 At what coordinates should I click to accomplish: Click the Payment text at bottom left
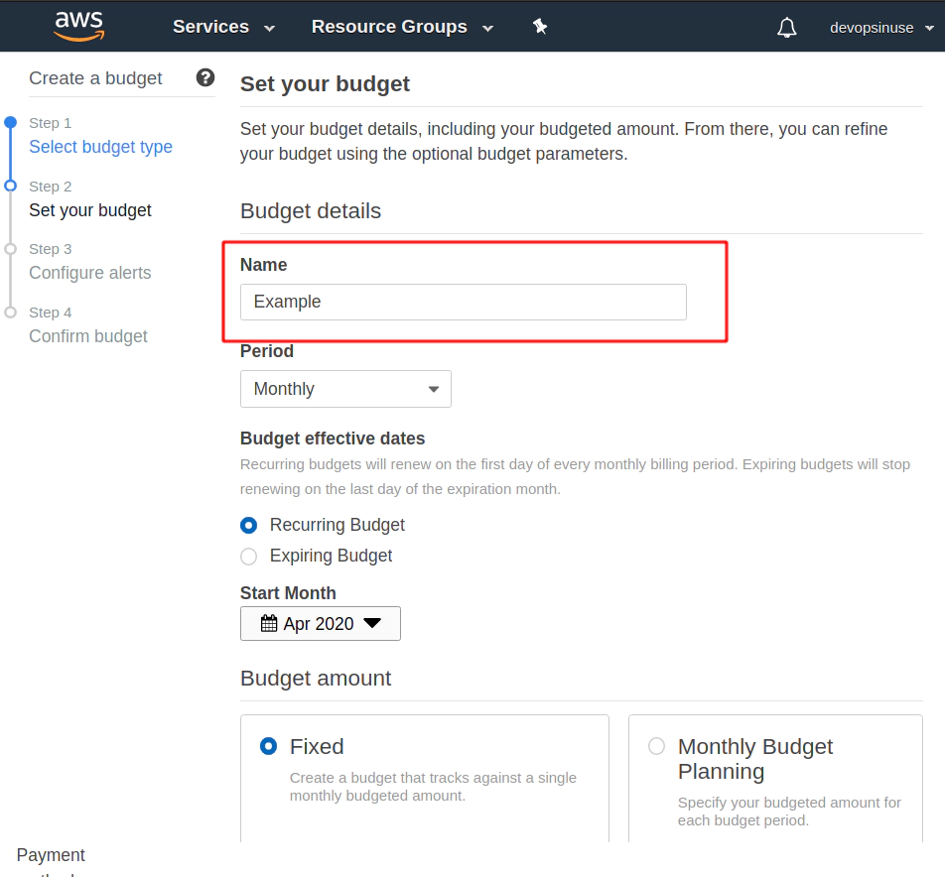coord(51,855)
